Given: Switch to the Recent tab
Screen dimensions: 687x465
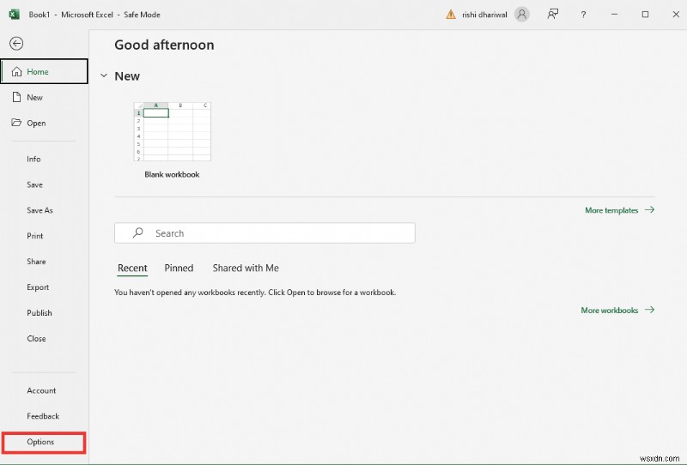Looking at the screenshot, I should (x=132, y=268).
